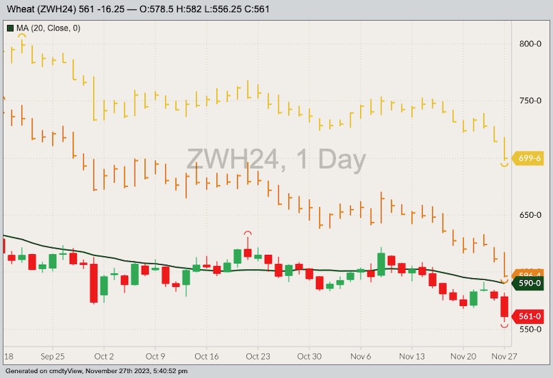Click the Nov 20 date axis label
The height and width of the screenshot is (378, 553).
[463, 357]
